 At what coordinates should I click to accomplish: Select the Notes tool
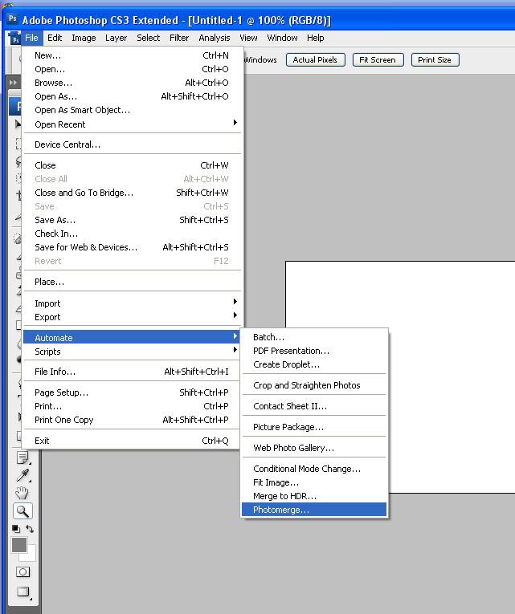[22, 457]
